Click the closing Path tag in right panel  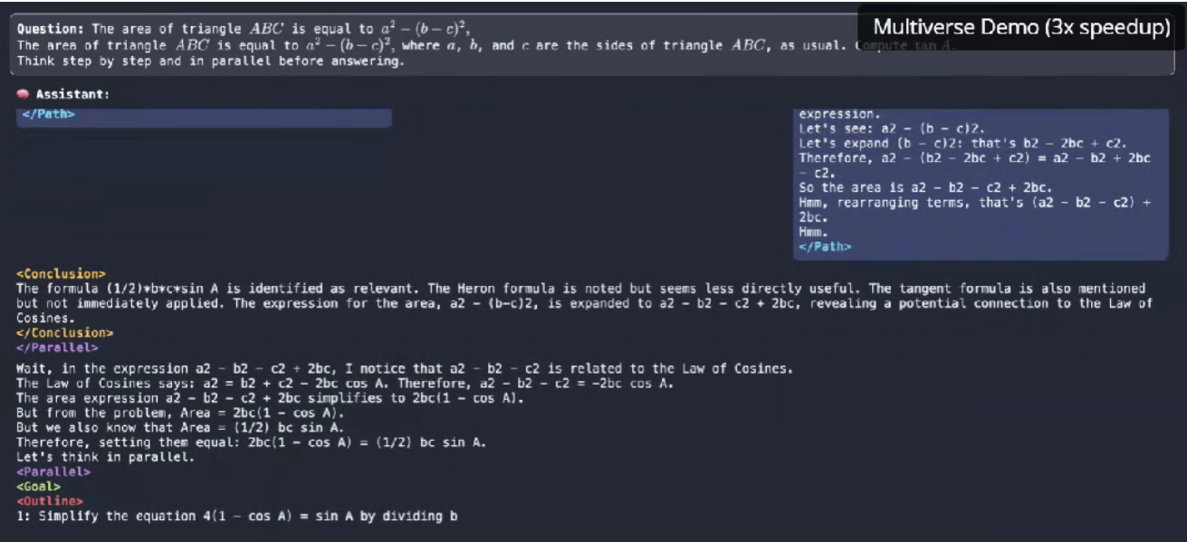click(825, 246)
